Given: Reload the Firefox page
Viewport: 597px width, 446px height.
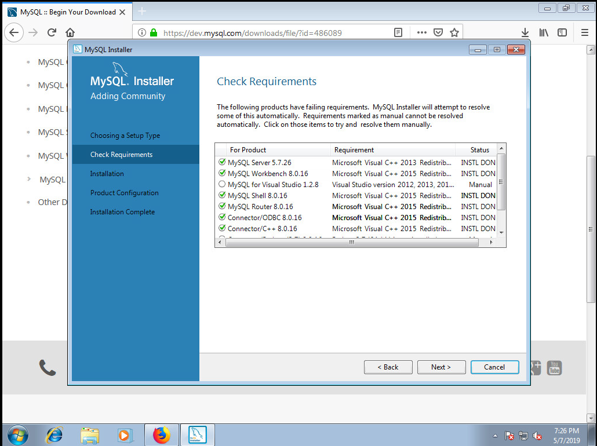Looking at the screenshot, I should [52, 33].
